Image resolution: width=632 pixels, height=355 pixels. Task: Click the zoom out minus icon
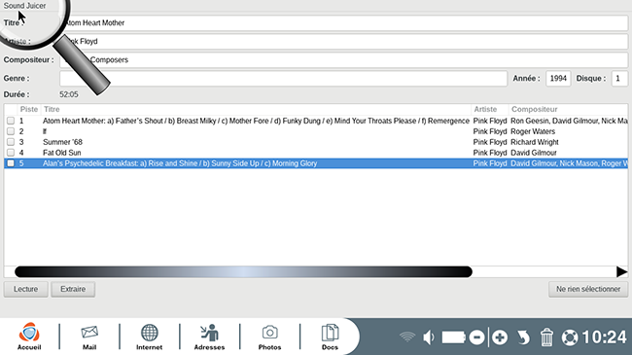476,337
